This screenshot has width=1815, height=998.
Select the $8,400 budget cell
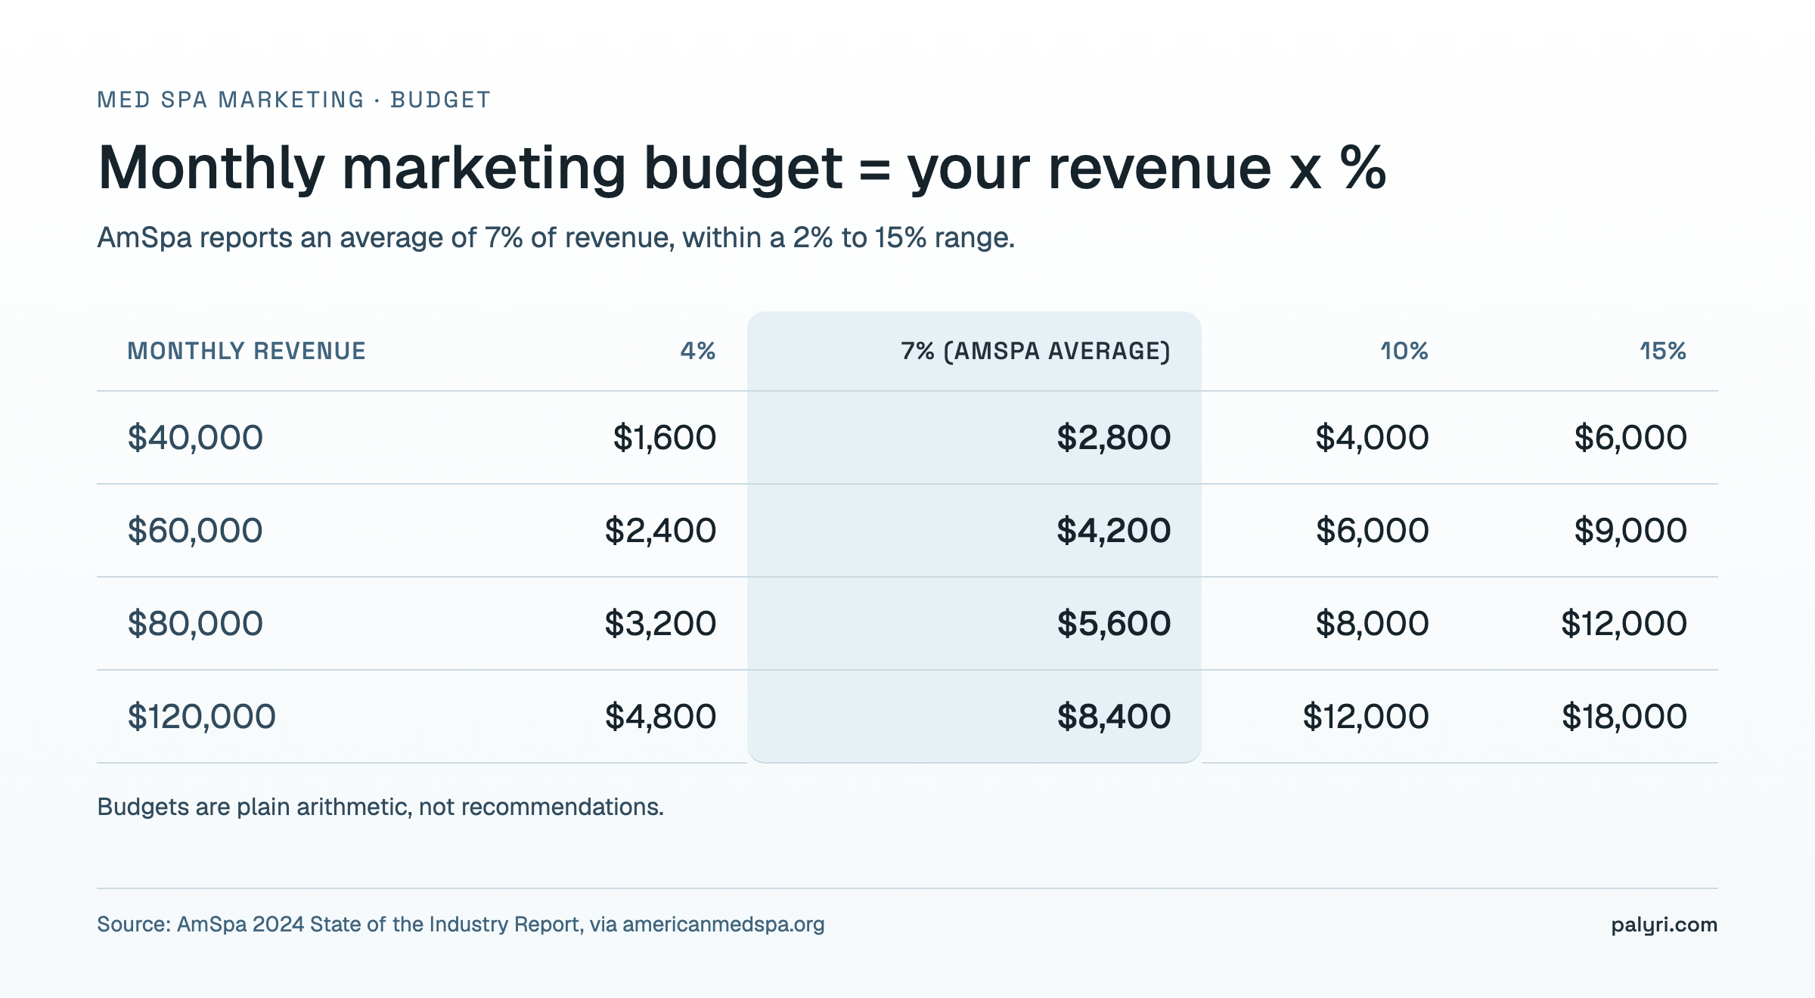1113,717
